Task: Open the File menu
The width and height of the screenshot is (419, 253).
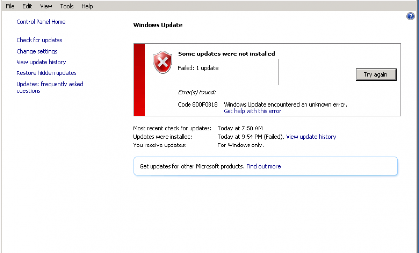Action: [10, 6]
